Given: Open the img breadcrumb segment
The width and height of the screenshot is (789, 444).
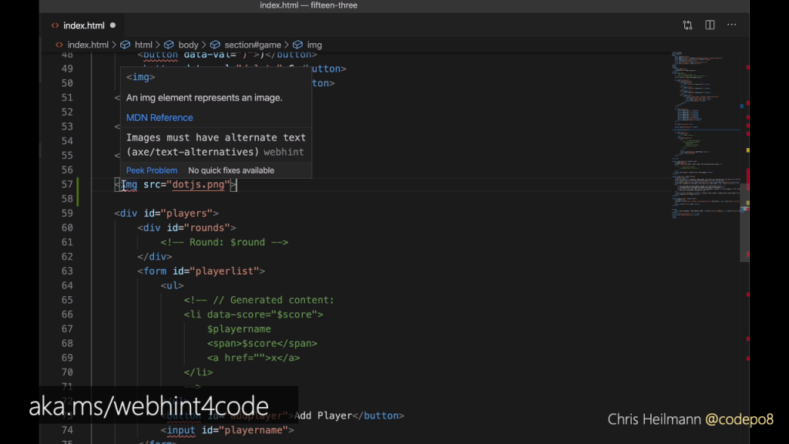Looking at the screenshot, I should (x=314, y=45).
